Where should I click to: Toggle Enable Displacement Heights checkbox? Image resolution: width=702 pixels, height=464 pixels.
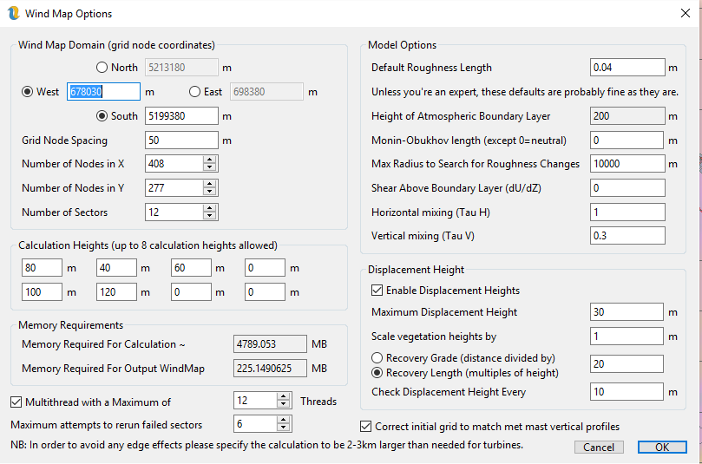377,291
